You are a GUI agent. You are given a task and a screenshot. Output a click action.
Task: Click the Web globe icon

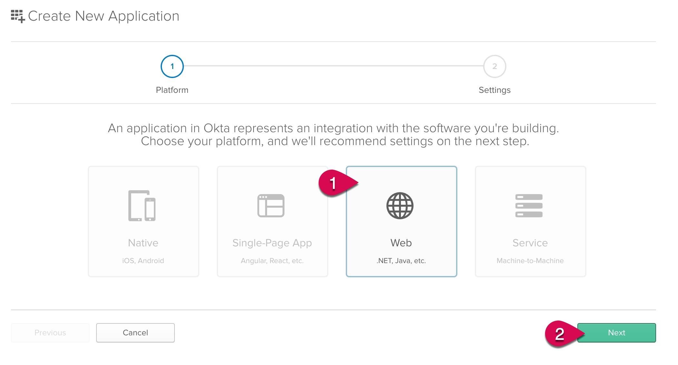[x=400, y=206]
